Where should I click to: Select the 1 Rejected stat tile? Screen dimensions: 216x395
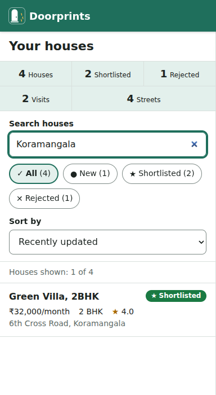coord(180,74)
